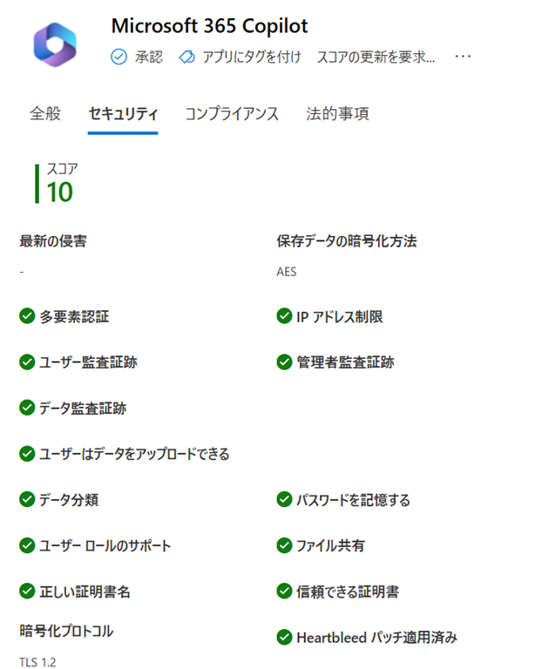Click the green check beside Heartbleed パッチ適用済み

pos(284,638)
